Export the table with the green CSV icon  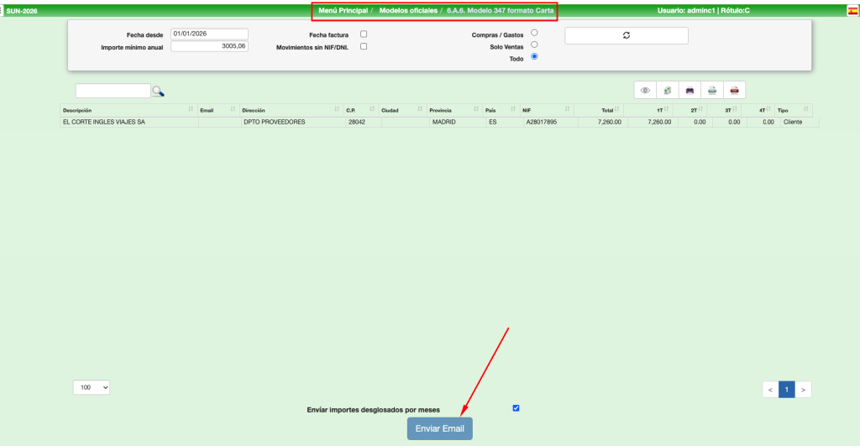711,90
